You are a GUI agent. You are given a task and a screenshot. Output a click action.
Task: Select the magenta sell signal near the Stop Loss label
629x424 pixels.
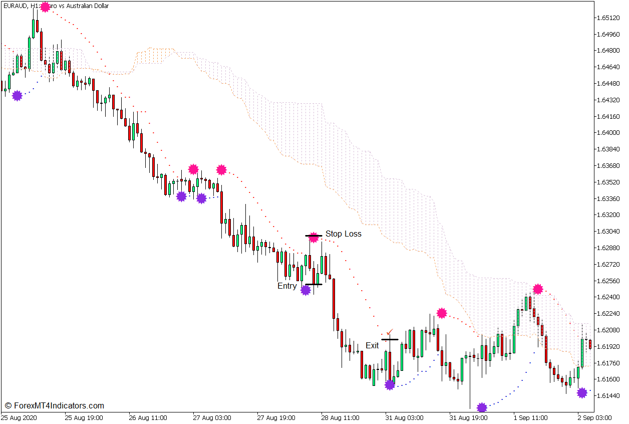tap(314, 238)
